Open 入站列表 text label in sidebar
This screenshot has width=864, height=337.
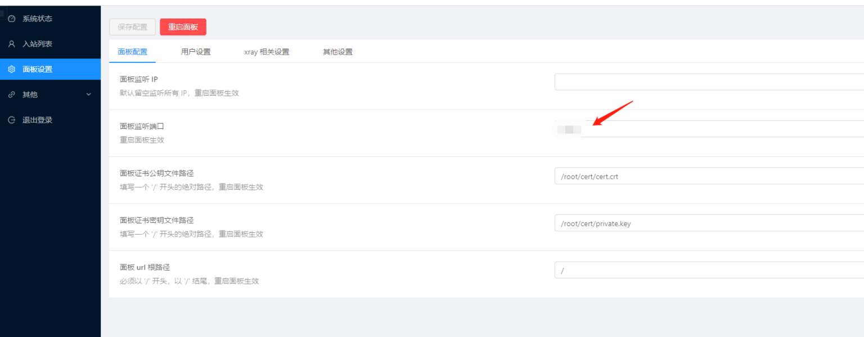(37, 44)
